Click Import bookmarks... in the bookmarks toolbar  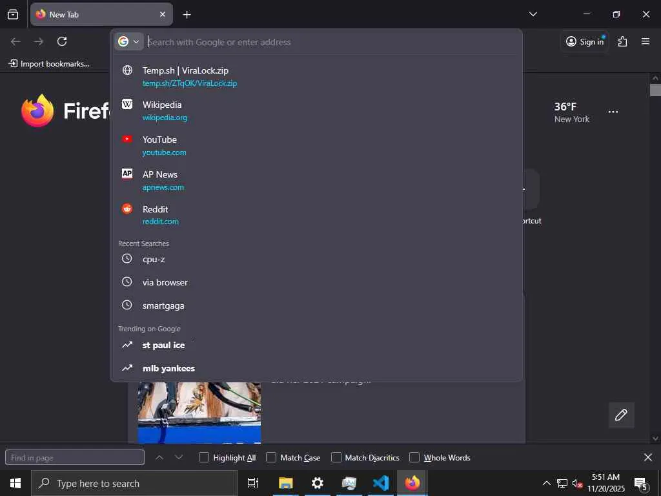coord(49,64)
